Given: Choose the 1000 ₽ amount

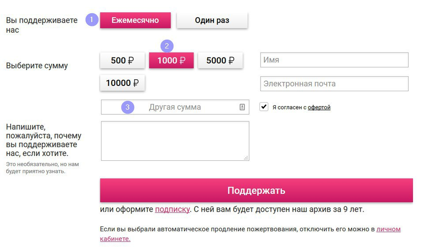Looking at the screenshot, I should pyautogui.click(x=171, y=61).
